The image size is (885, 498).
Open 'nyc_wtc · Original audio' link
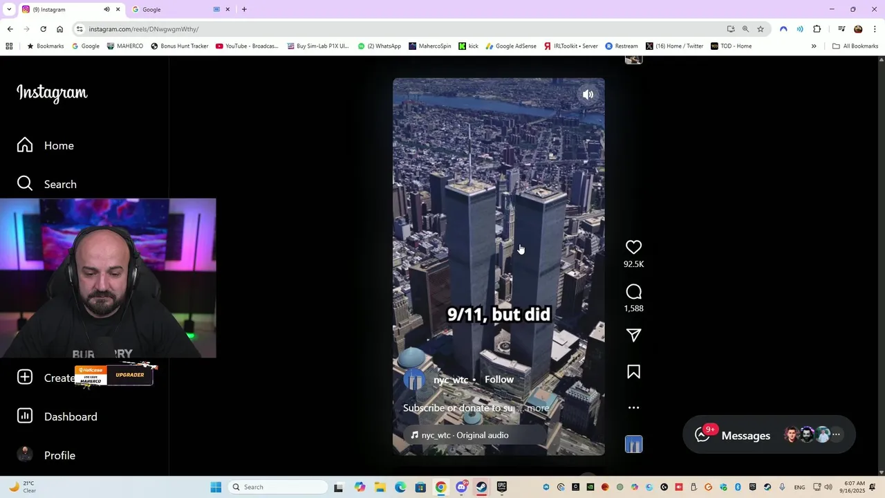tap(465, 435)
